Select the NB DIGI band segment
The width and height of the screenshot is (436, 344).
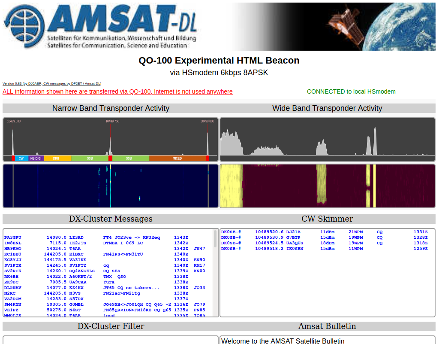point(36,158)
